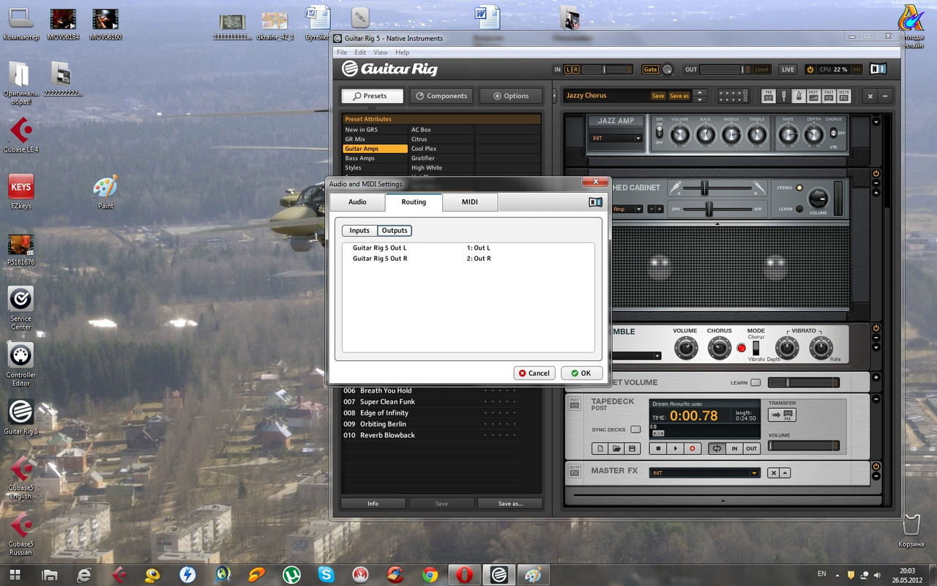Select the Routing tab
The image size is (937, 586).
pyautogui.click(x=414, y=202)
